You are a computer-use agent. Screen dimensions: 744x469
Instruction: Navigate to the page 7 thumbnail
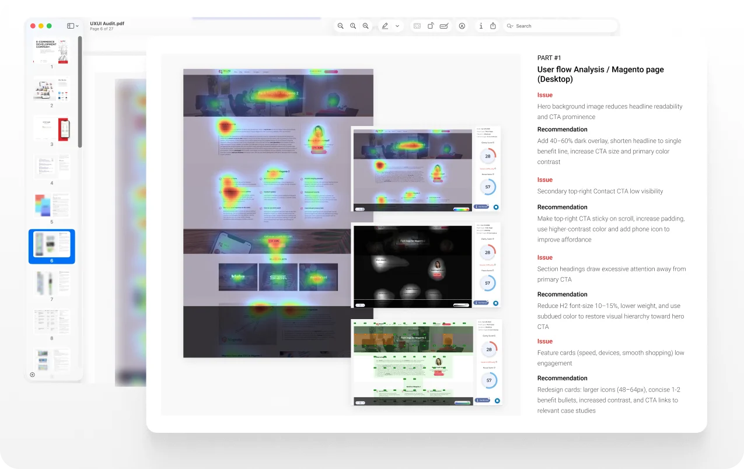(x=52, y=283)
